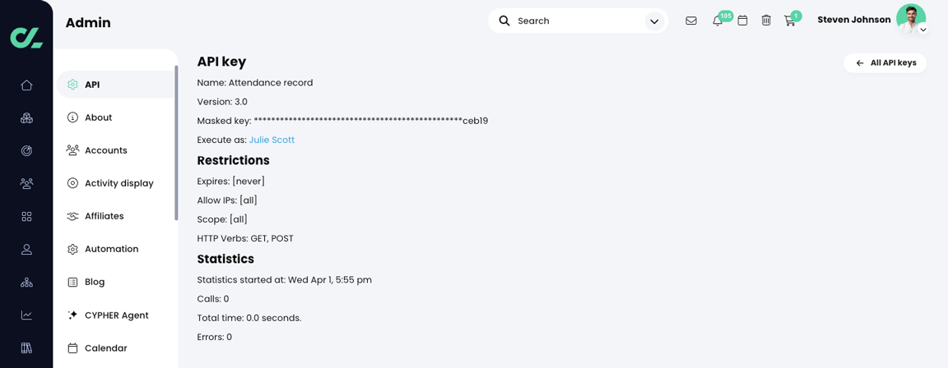Select Automation in admin menu
This screenshot has height=368, width=948.
[111, 249]
